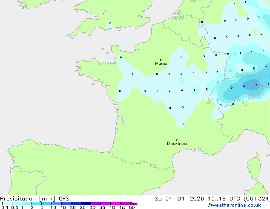270x209 pixels.
Task: Click the precipitation value 6 near Switzerland
Action: (x=244, y=86)
